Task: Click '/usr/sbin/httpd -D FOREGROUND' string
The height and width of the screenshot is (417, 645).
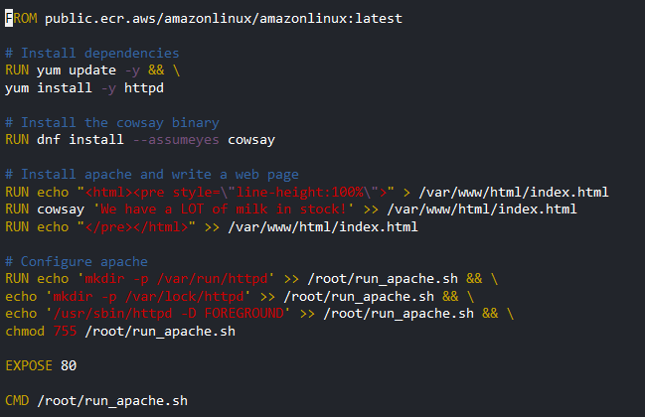Action: (168, 314)
